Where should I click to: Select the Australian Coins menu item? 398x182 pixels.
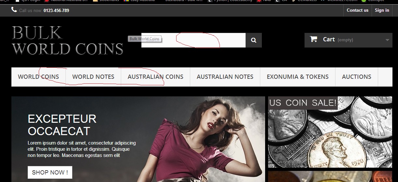155,77
